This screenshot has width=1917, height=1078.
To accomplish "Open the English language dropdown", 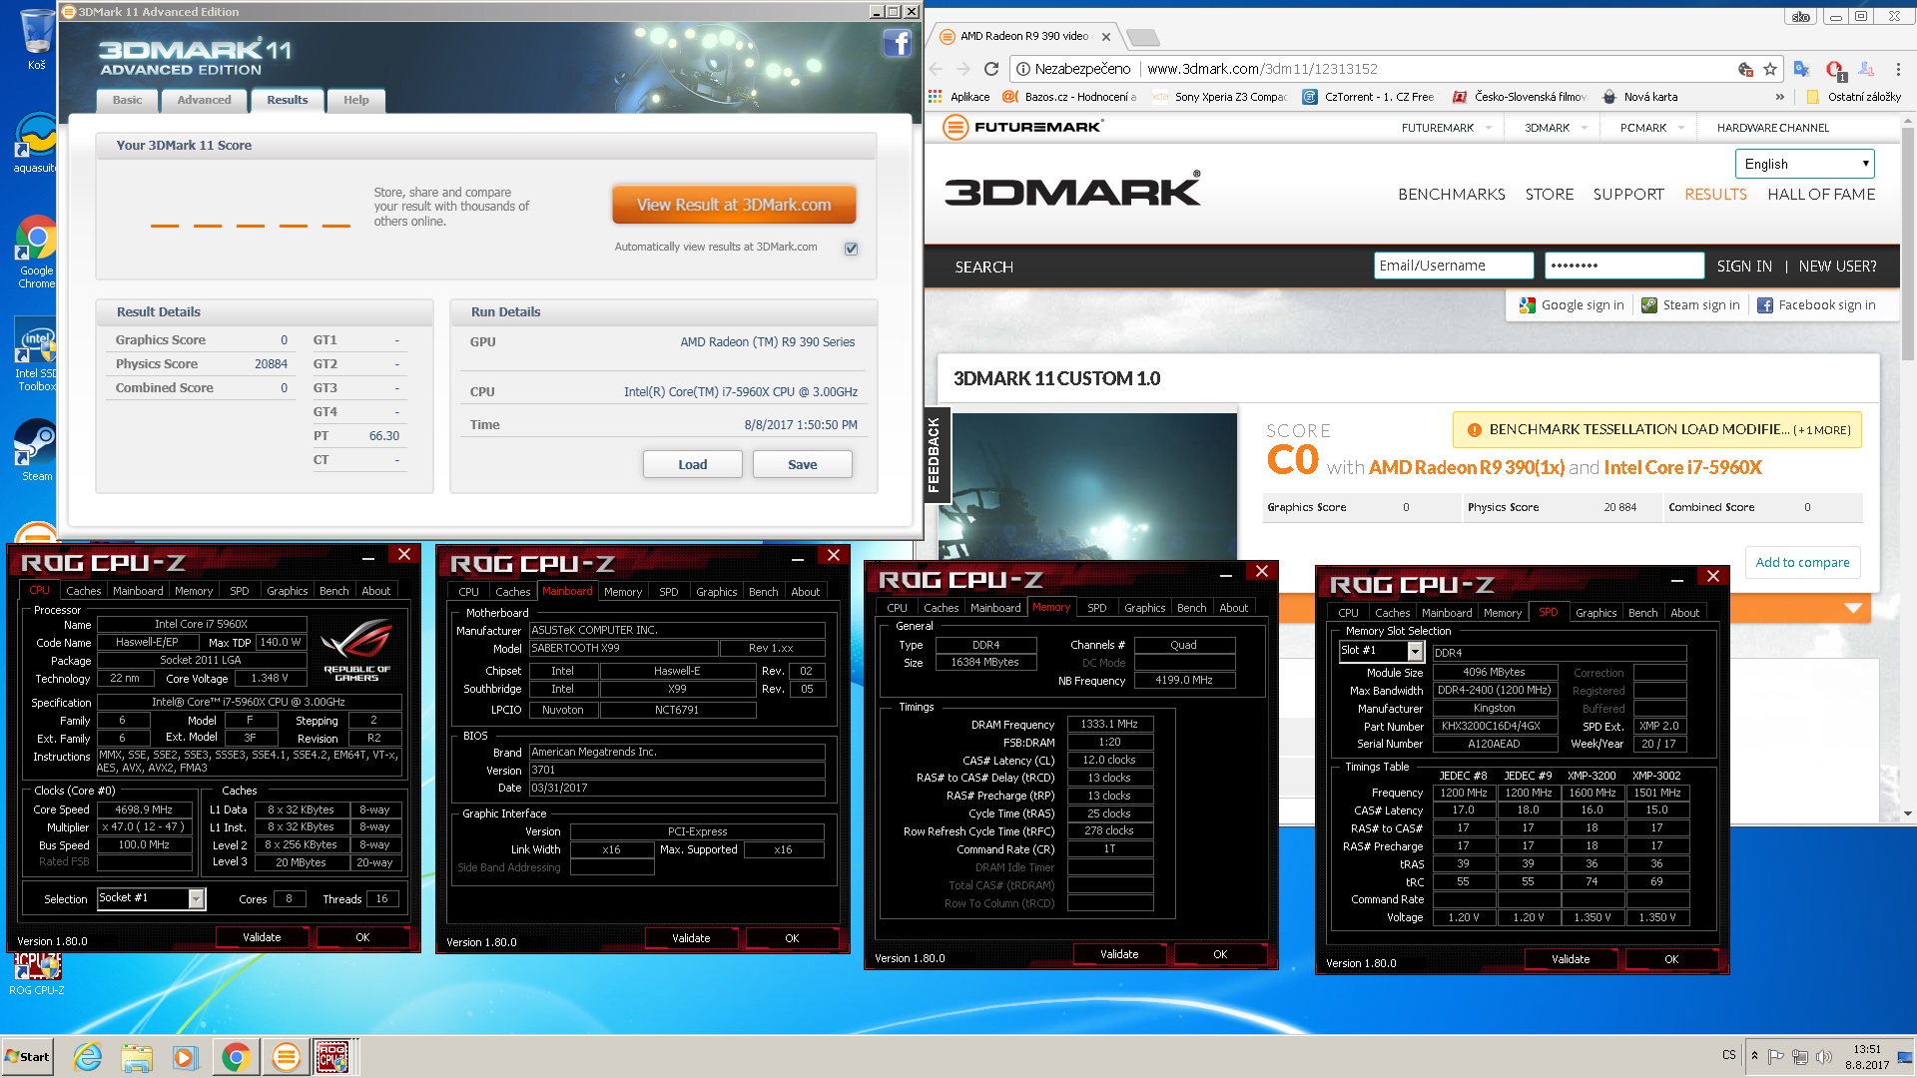I will [1805, 164].
